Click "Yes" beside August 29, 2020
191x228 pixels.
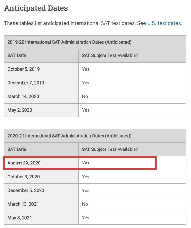click(x=86, y=163)
